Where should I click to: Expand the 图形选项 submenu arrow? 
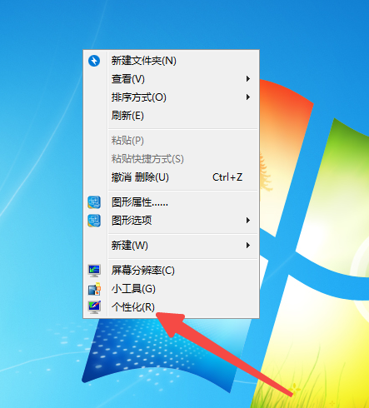click(x=248, y=221)
